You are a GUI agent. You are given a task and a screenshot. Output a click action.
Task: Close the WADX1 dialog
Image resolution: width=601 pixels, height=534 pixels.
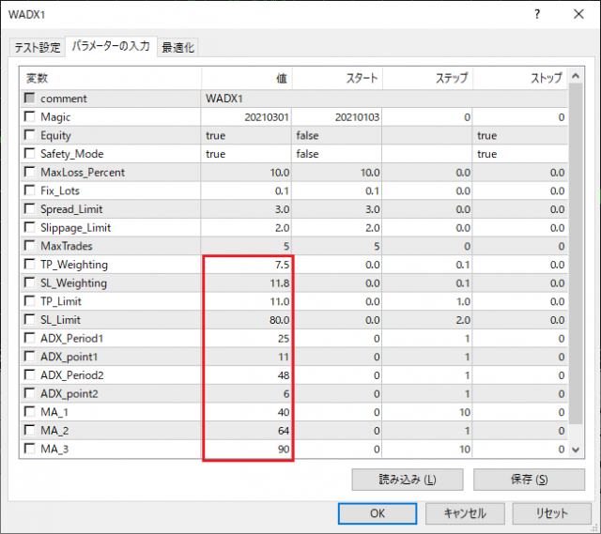pyautogui.click(x=578, y=15)
